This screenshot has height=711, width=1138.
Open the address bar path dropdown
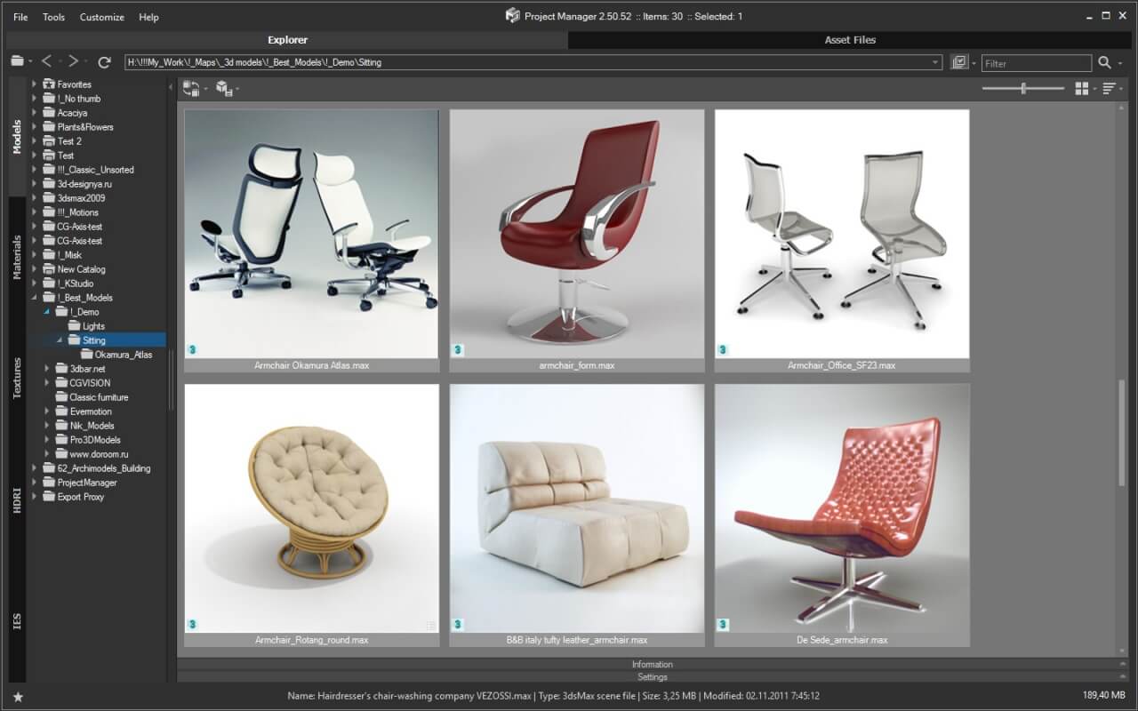tap(936, 63)
